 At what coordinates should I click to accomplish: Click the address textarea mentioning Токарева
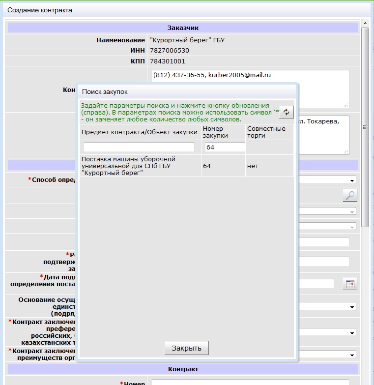(x=324, y=135)
